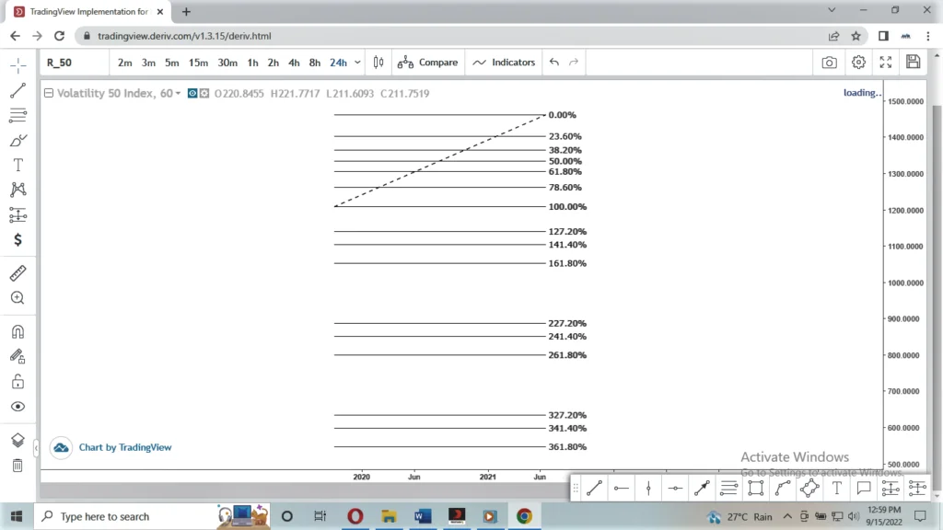Toggle lock all drawing tools
The width and height of the screenshot is (943, 530).
(x=18, y=382)
